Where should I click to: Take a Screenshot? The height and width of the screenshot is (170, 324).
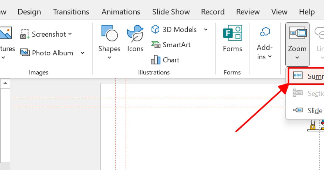pos(45,34)
